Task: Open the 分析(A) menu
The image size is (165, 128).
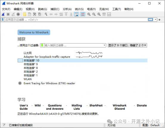Action: click(67, 9)
